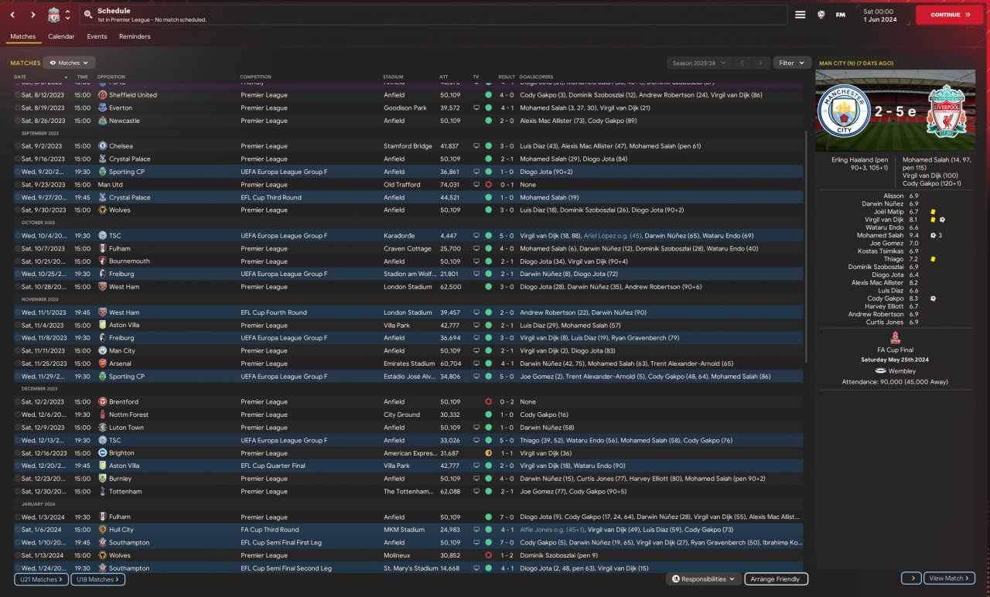
Task: Click the orange draw indicator in the Brighton row
Action: point(488,453)
